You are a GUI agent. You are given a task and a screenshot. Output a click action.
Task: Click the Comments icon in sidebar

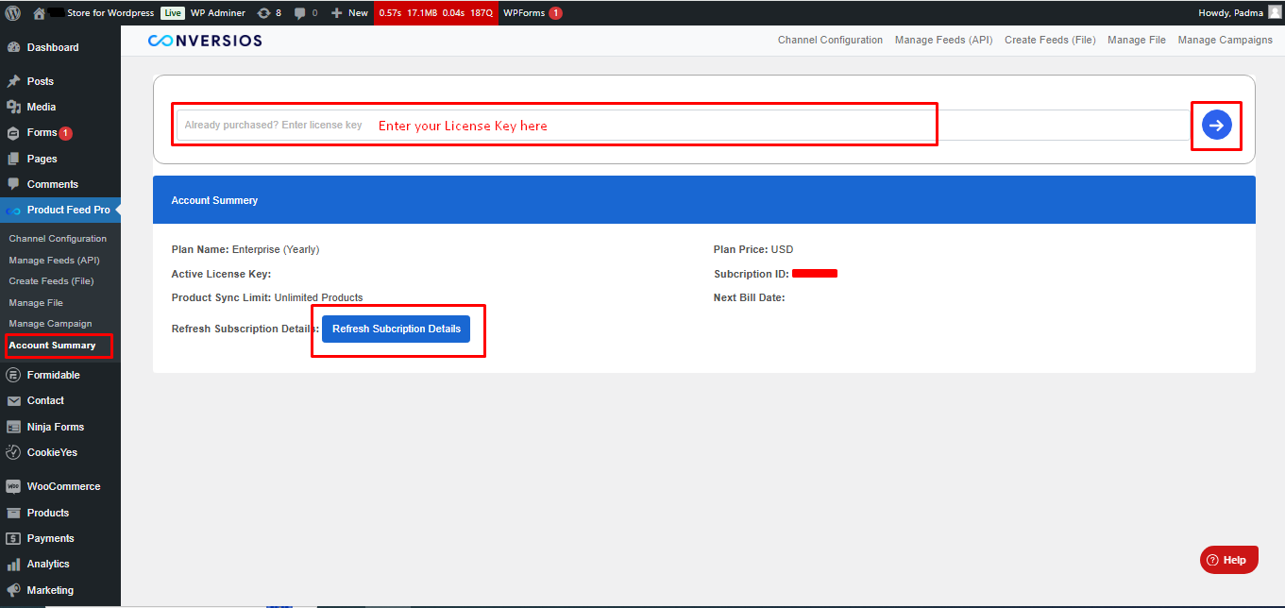(13, 184)
